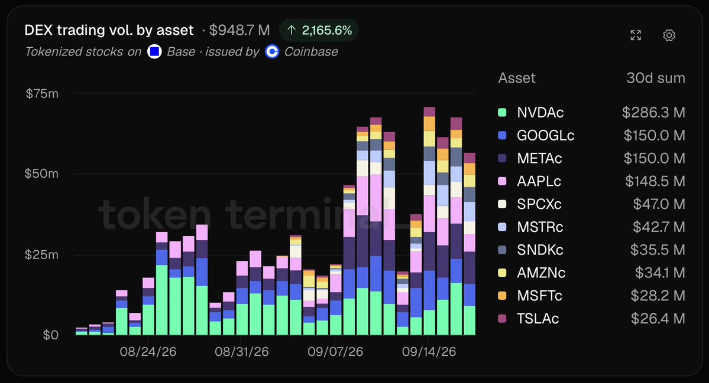Click the $28.2 M value for MSFTc
This screenshot has width=709, height=383.
pos(658,296)
